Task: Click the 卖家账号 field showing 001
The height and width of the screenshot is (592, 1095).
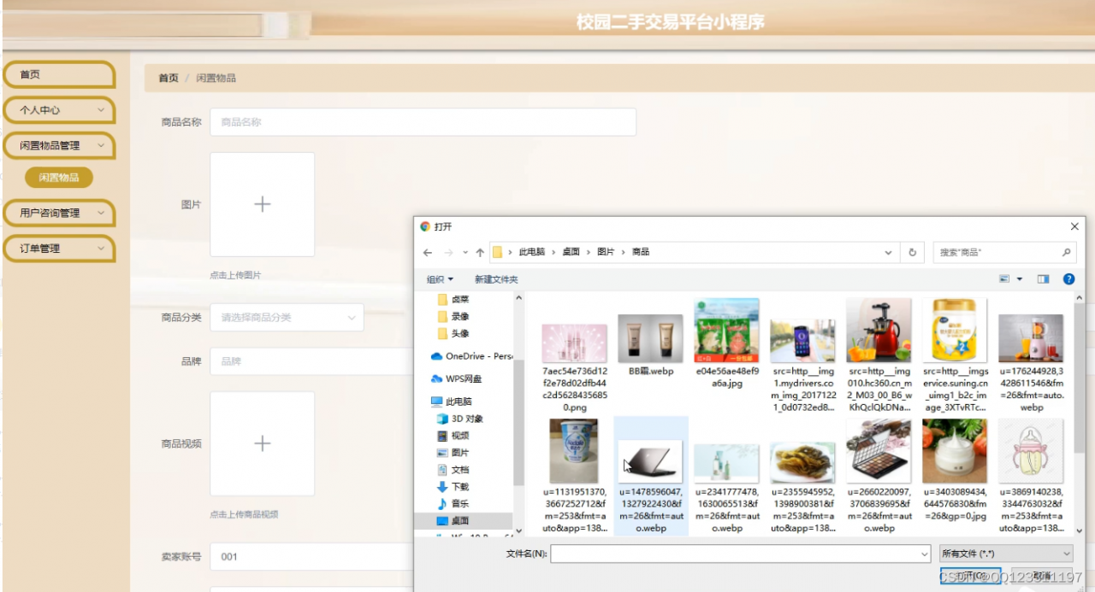Action: click(312, 557)
